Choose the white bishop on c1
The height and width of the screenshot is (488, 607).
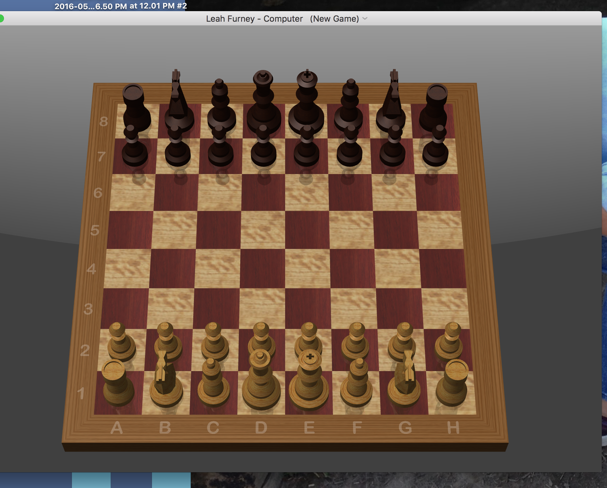[213, 383]
